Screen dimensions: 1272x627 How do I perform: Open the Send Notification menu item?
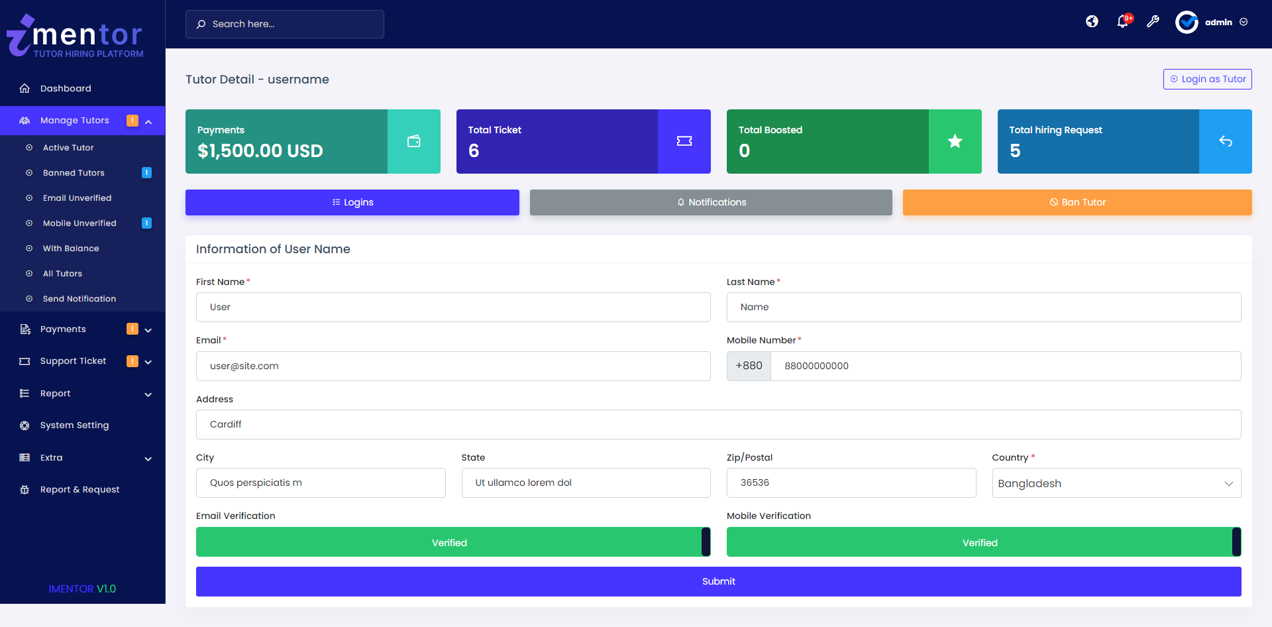coord(79,298)
